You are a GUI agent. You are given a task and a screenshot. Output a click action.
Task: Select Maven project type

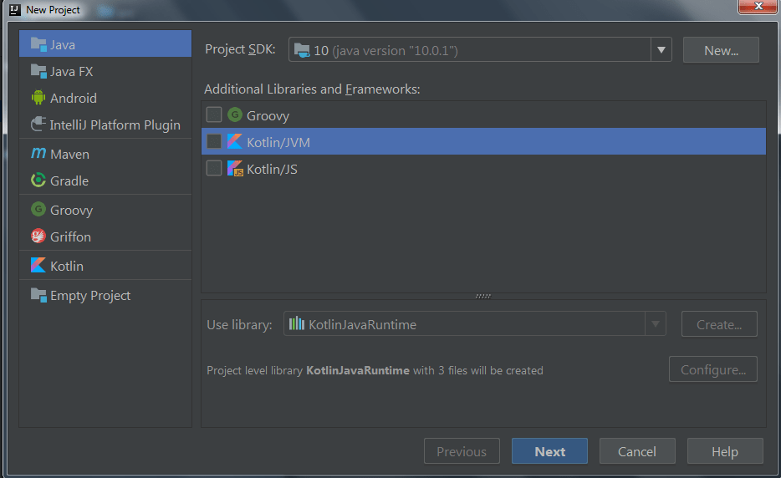[105, 154]
